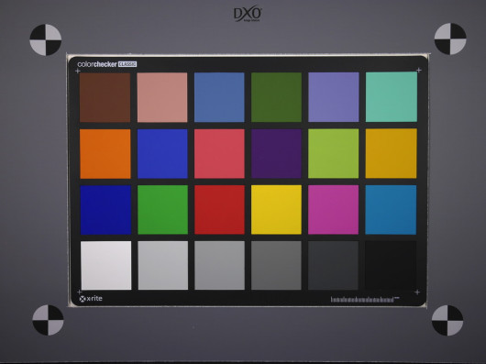Select the orange color patch
This screenshot has width=486, height=364.
(105, 154)
